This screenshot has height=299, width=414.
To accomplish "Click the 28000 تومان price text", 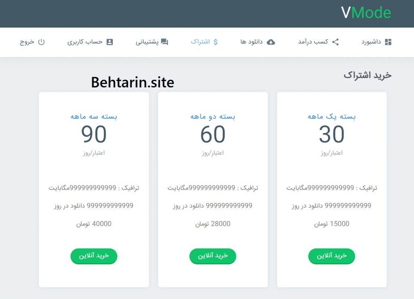I will (213, 224).
